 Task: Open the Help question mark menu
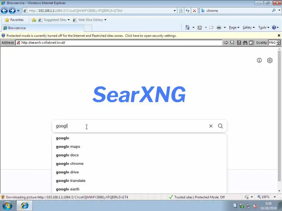click(x=275, y=27)
